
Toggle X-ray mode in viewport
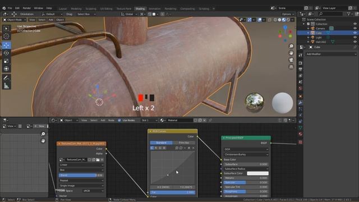pyautogui.click(x=269, y=20)
